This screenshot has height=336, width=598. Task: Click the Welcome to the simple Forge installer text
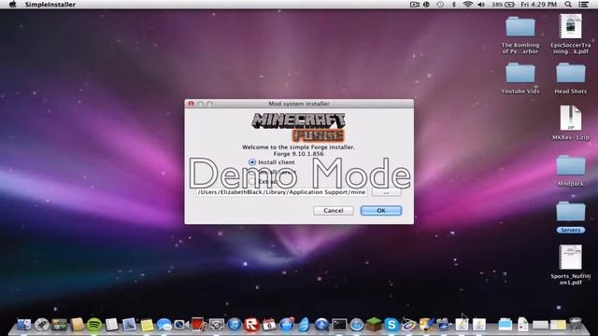point(298,147)
